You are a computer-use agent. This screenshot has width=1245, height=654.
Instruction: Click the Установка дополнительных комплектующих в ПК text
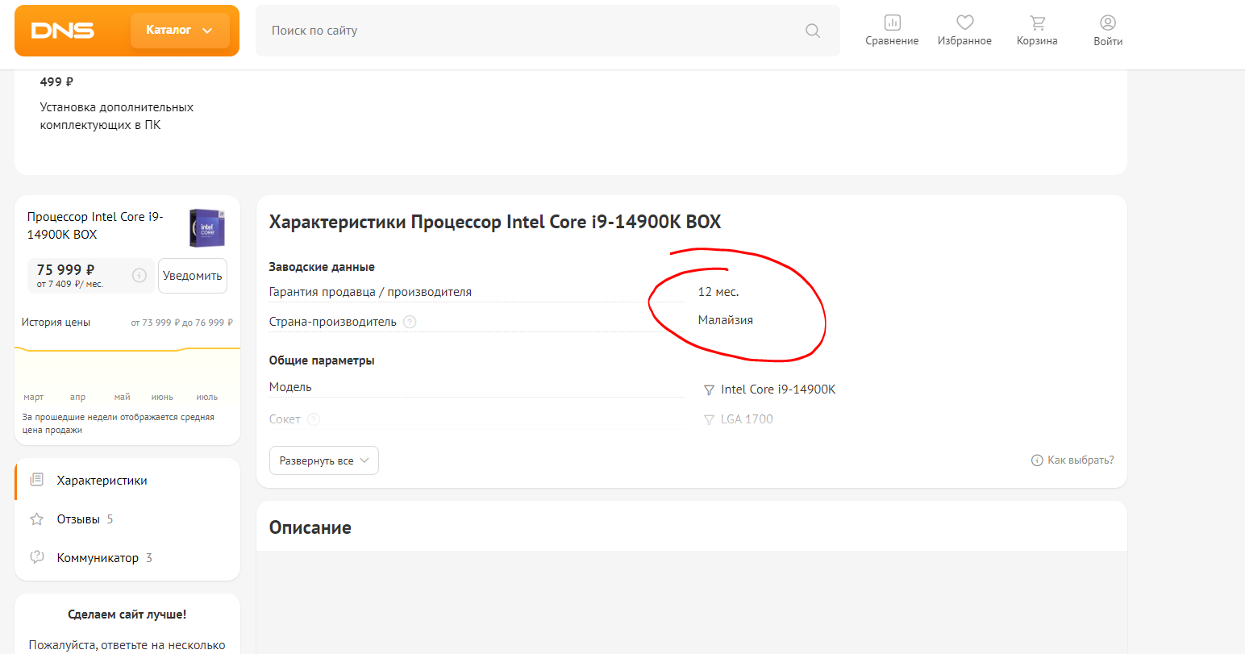coord(117,116)
